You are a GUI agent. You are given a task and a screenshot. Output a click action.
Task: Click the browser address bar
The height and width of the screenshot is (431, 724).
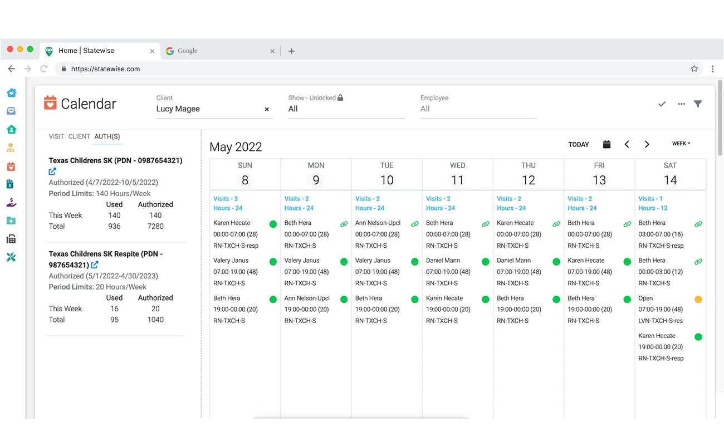click(x=379, y=69)
